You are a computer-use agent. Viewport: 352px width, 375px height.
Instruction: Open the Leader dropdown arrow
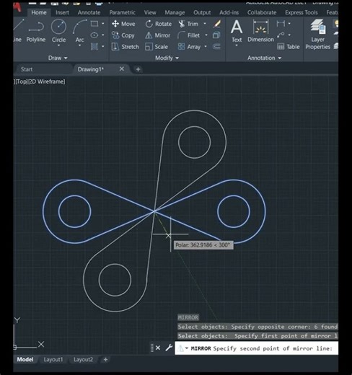click(x=289, y=35)
